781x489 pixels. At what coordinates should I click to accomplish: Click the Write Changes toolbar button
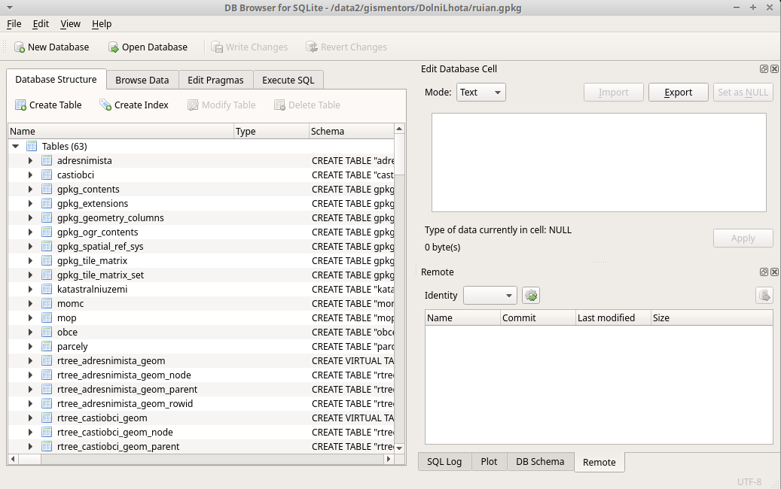[249, 47]
